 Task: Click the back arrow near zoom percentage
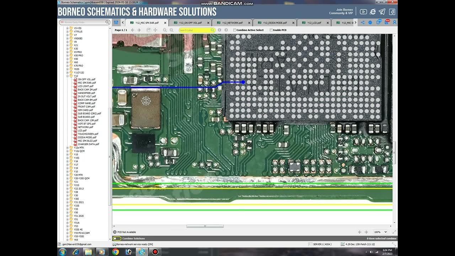(360, 232)
